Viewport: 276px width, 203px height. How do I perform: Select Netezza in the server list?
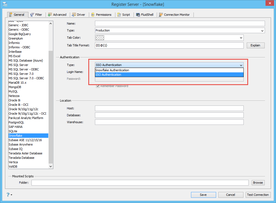coord(28,96)
